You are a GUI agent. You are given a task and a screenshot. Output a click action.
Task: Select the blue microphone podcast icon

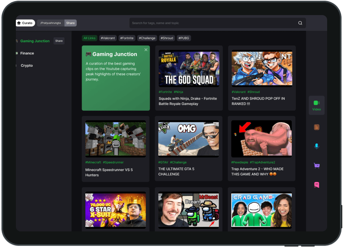point(317,146)
